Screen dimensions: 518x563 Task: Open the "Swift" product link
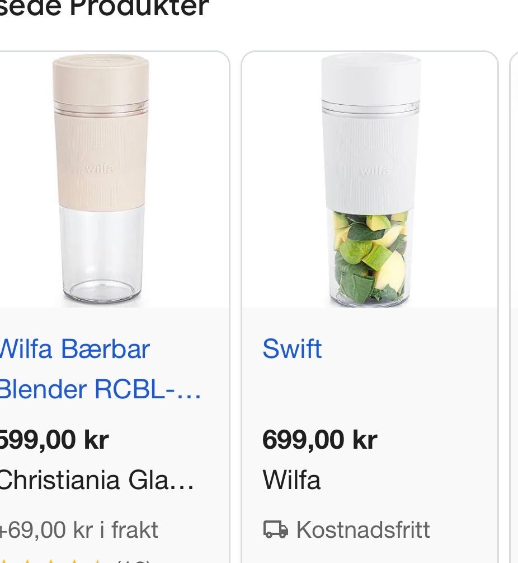point(292,348)
